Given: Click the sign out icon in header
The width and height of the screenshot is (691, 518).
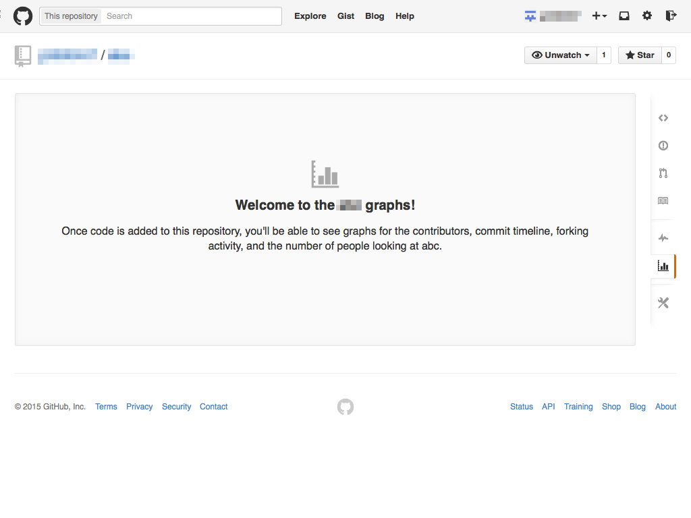Looking at the screenshot, I should coord(670,16).
